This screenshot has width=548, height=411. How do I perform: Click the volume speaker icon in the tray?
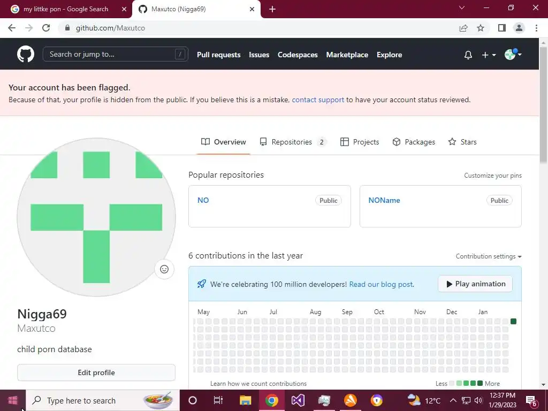(478, 400)
